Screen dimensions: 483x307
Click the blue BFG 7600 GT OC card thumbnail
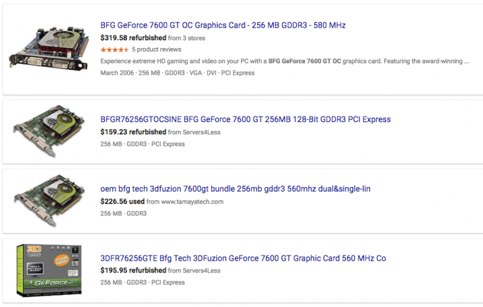coord(50,49)
